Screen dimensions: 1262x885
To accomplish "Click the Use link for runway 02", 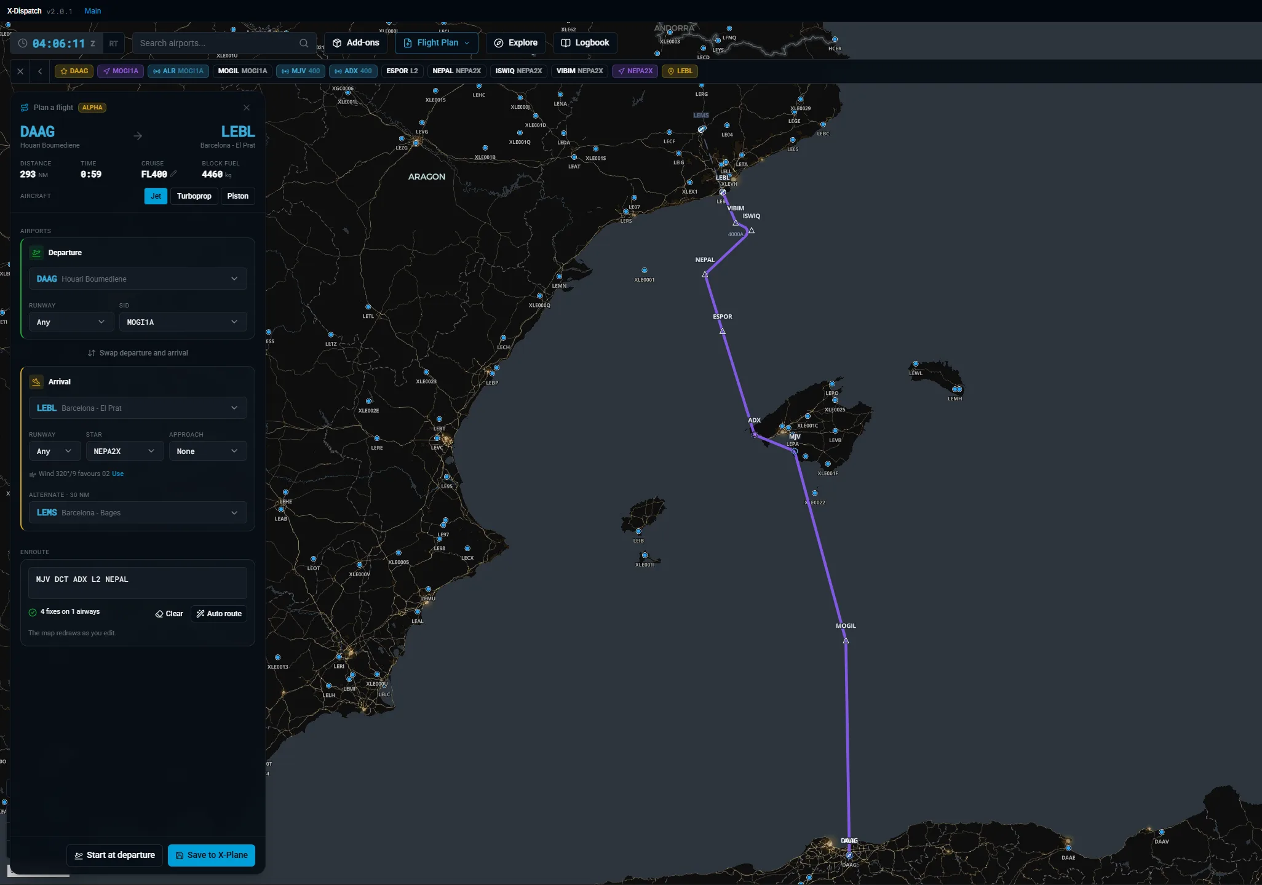I will [x=117, y=474].
